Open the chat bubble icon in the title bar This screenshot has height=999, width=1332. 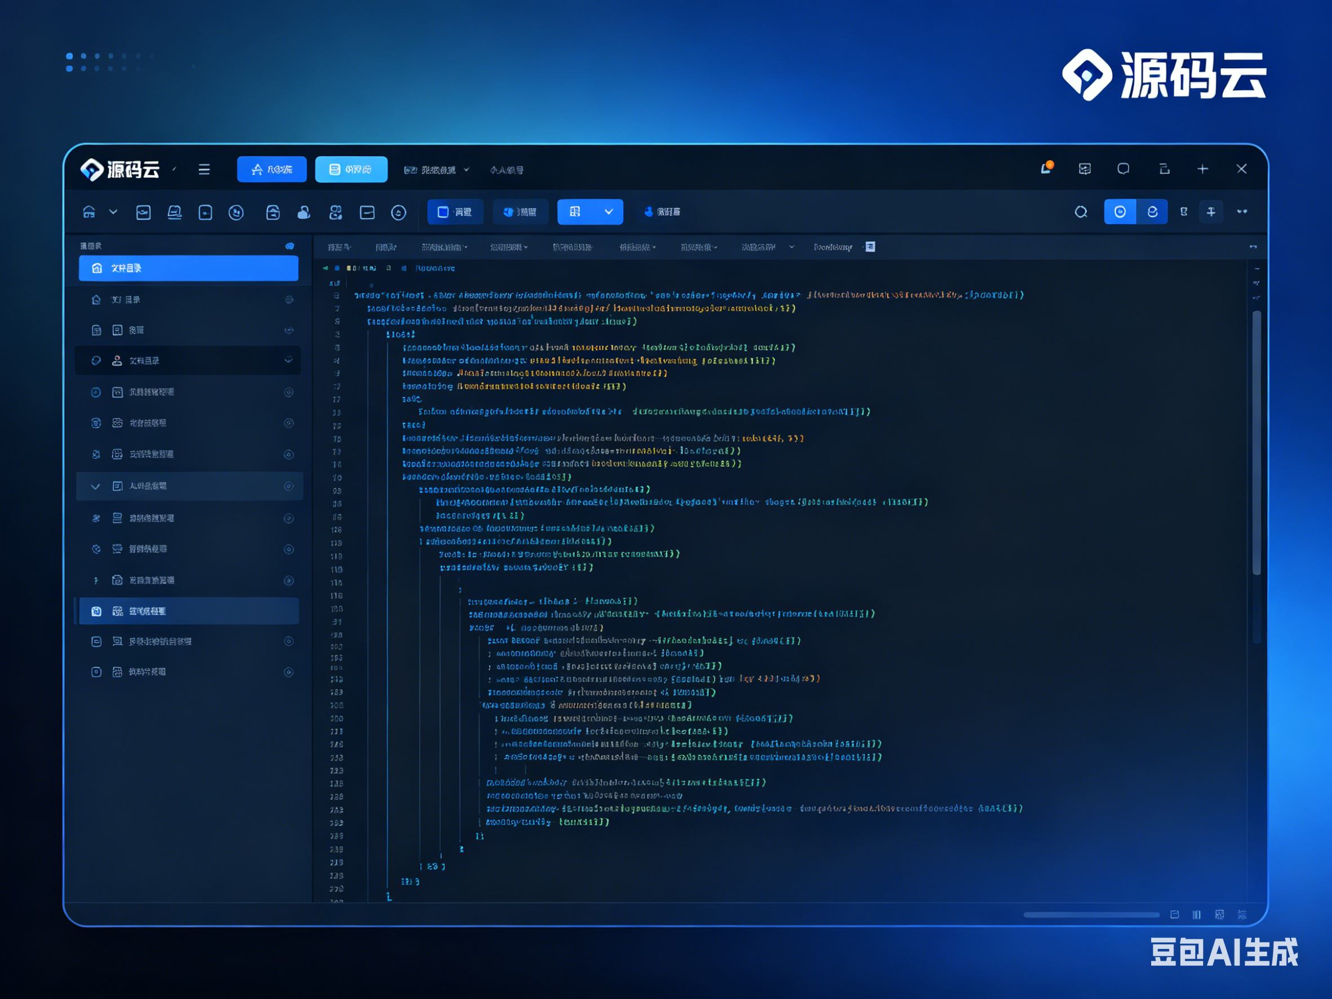(1123, 168)
